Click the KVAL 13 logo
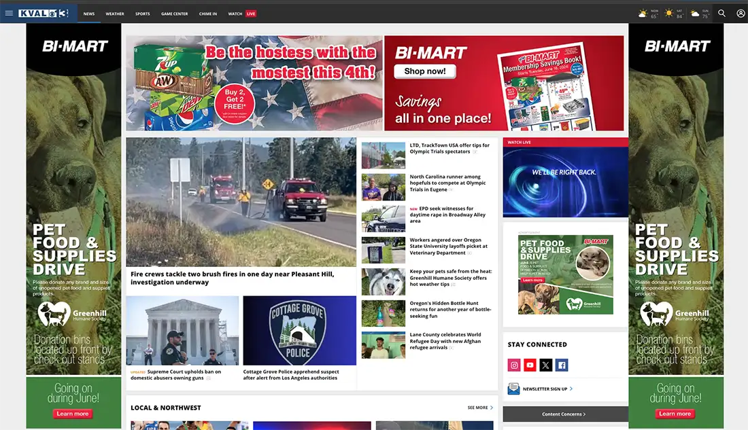Viewport: 748px width, 430px height. coord(44,14)
